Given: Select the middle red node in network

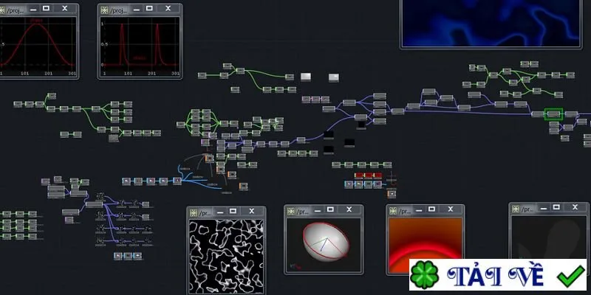Looking at the screenshot, I should pyautogui.click(x=368, y=176).
